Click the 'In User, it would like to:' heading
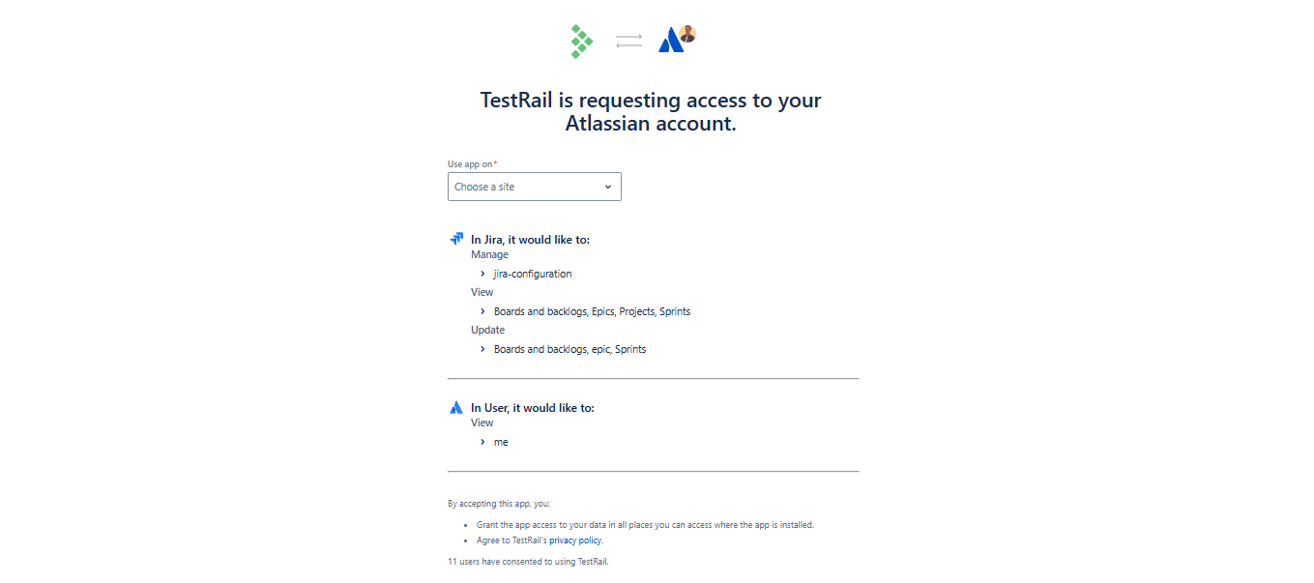 [x=533, y=408]
